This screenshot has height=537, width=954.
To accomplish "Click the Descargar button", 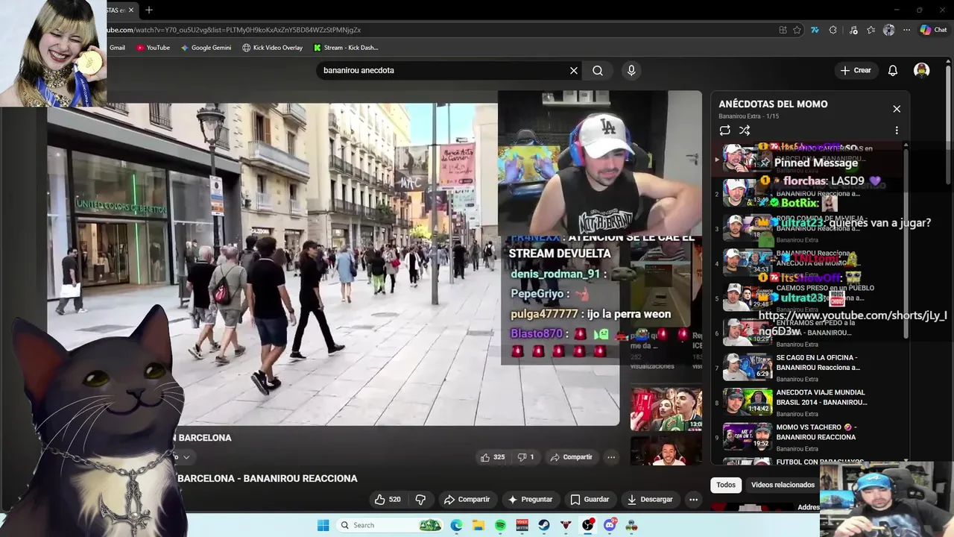I will [650, 499].
